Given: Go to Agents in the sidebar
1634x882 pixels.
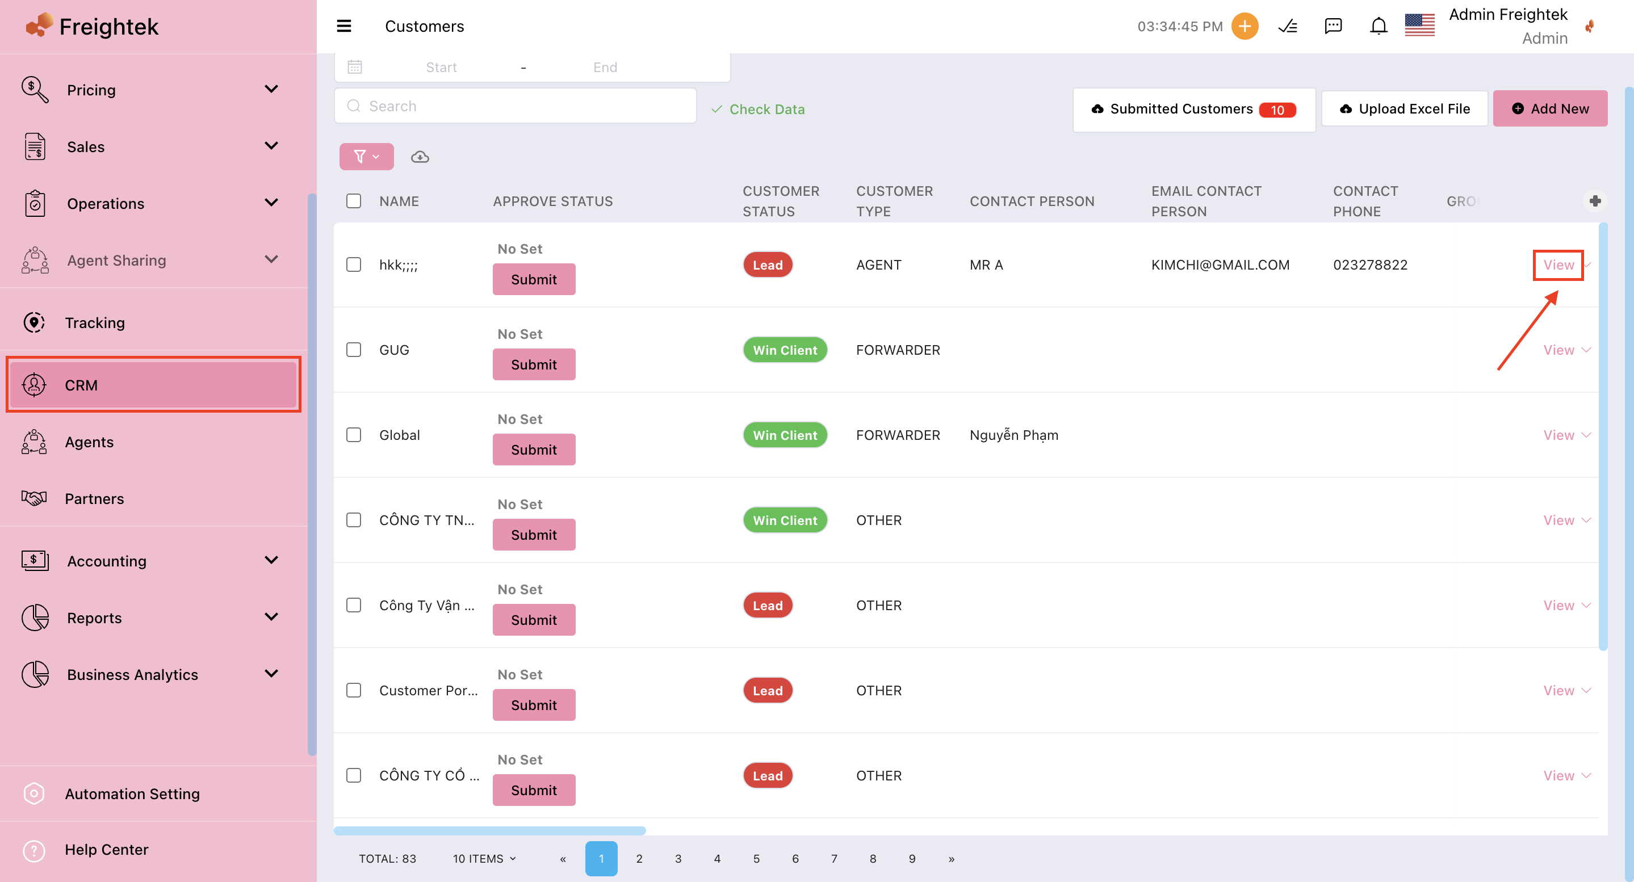Looking at the screenshot, I should click(x=89, y=442).
